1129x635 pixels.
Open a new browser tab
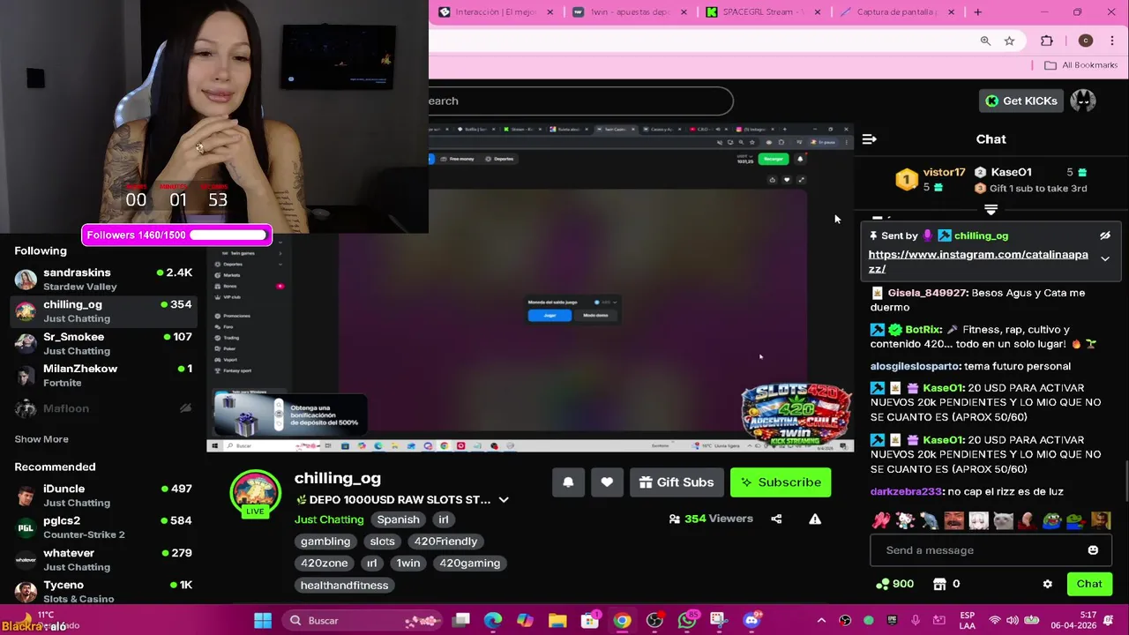977,12
